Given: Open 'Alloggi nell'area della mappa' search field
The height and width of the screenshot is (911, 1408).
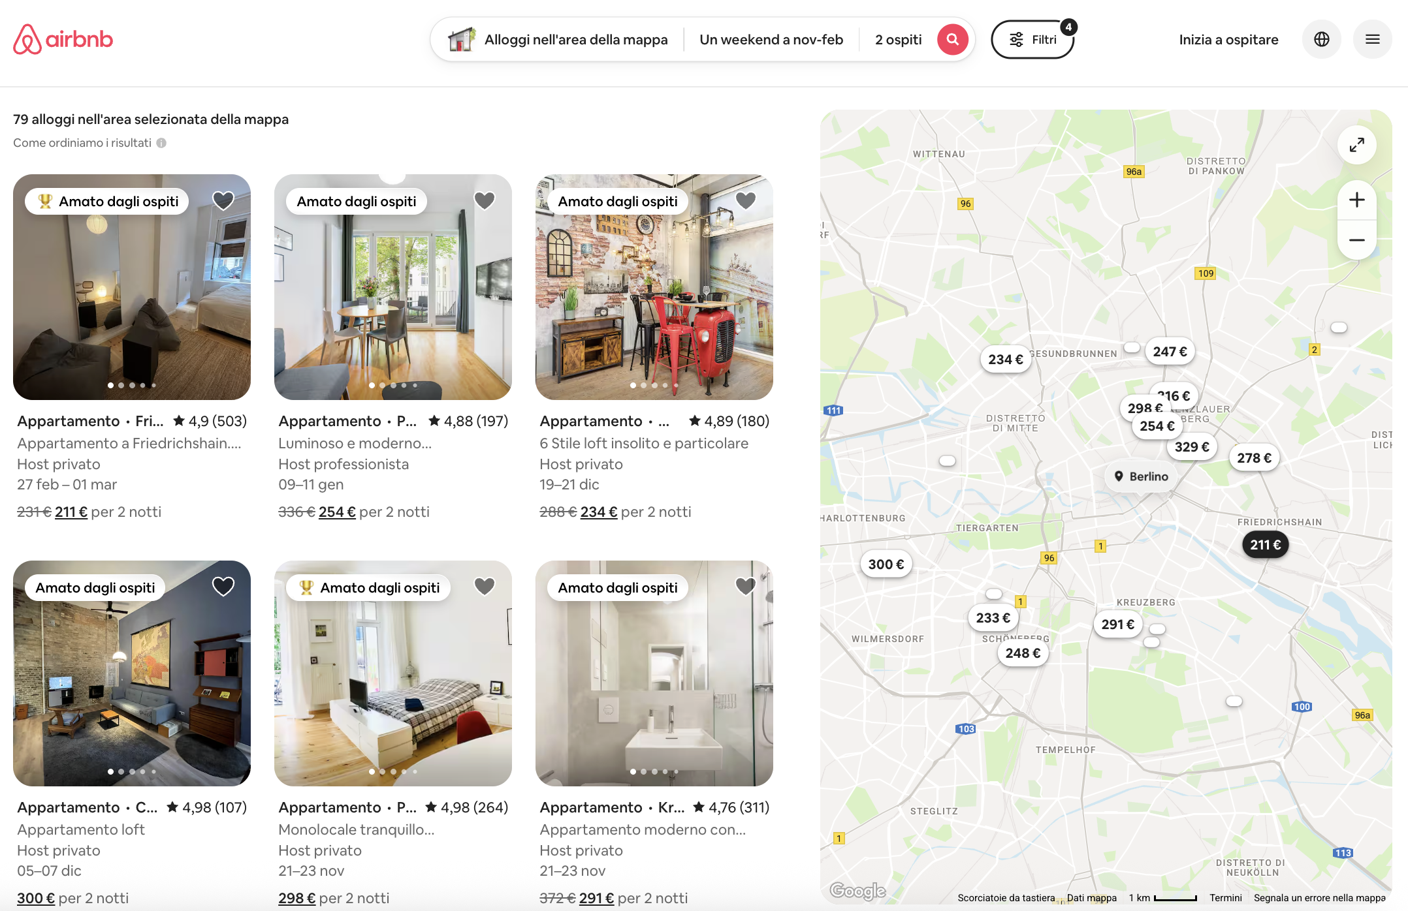Looking at the screenshot, I should 576,39.
